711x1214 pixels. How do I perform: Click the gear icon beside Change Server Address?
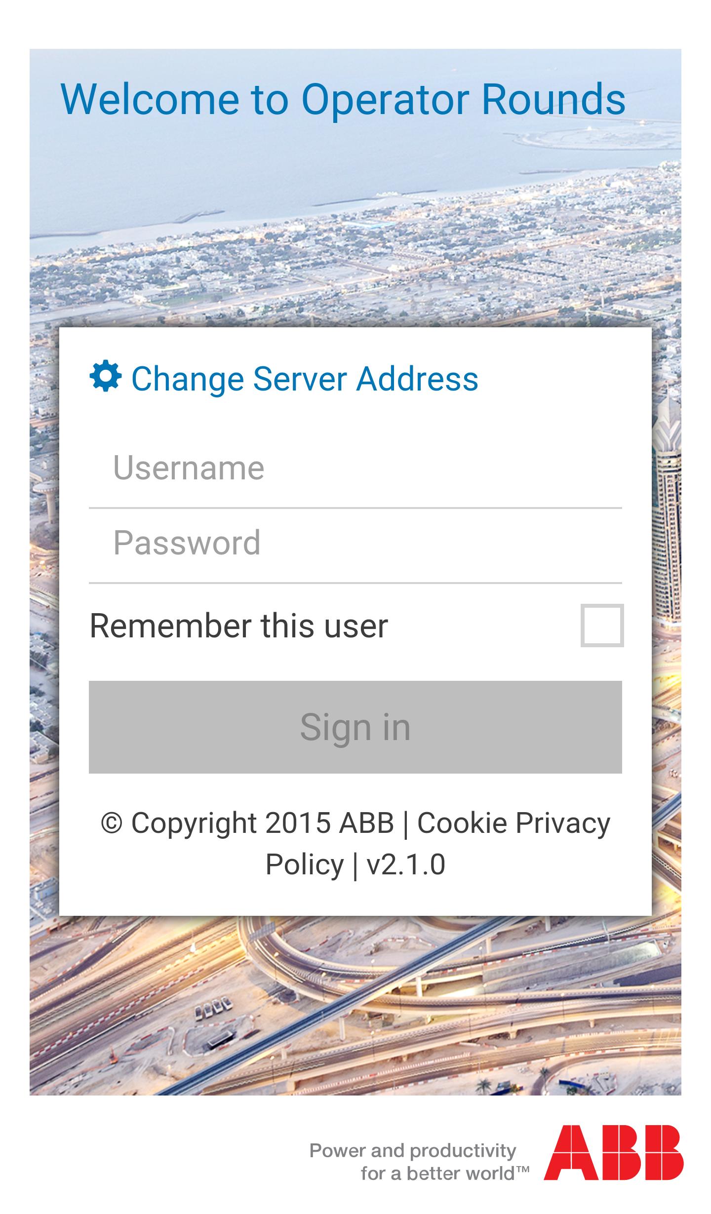(x=105, y=377)
